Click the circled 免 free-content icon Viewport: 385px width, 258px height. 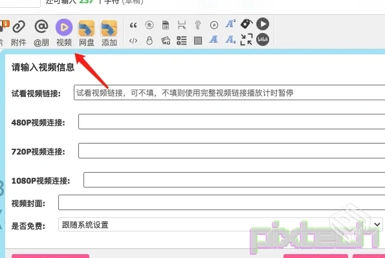149,25
